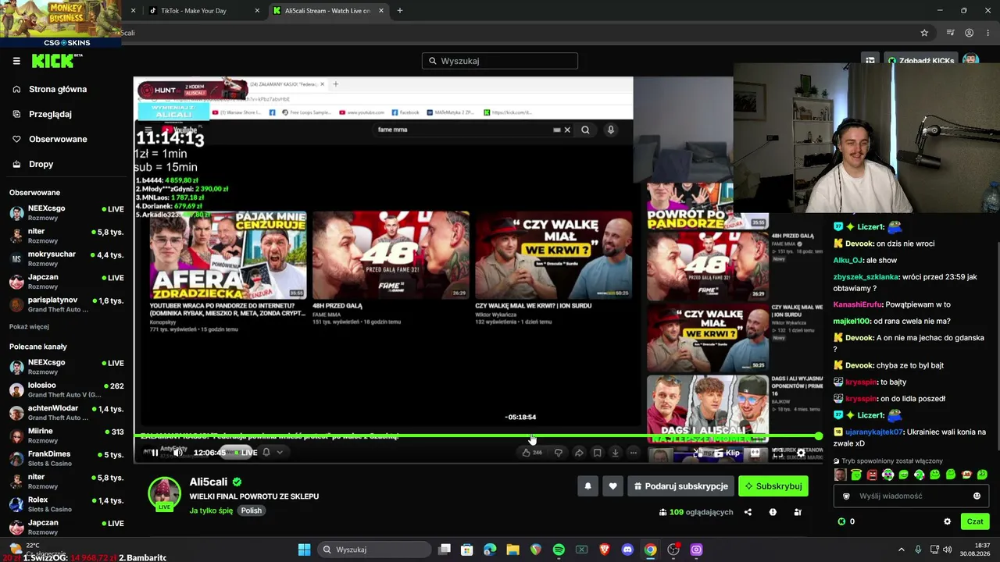Click the Wyślij wiadomość chat input

[911, 496]
